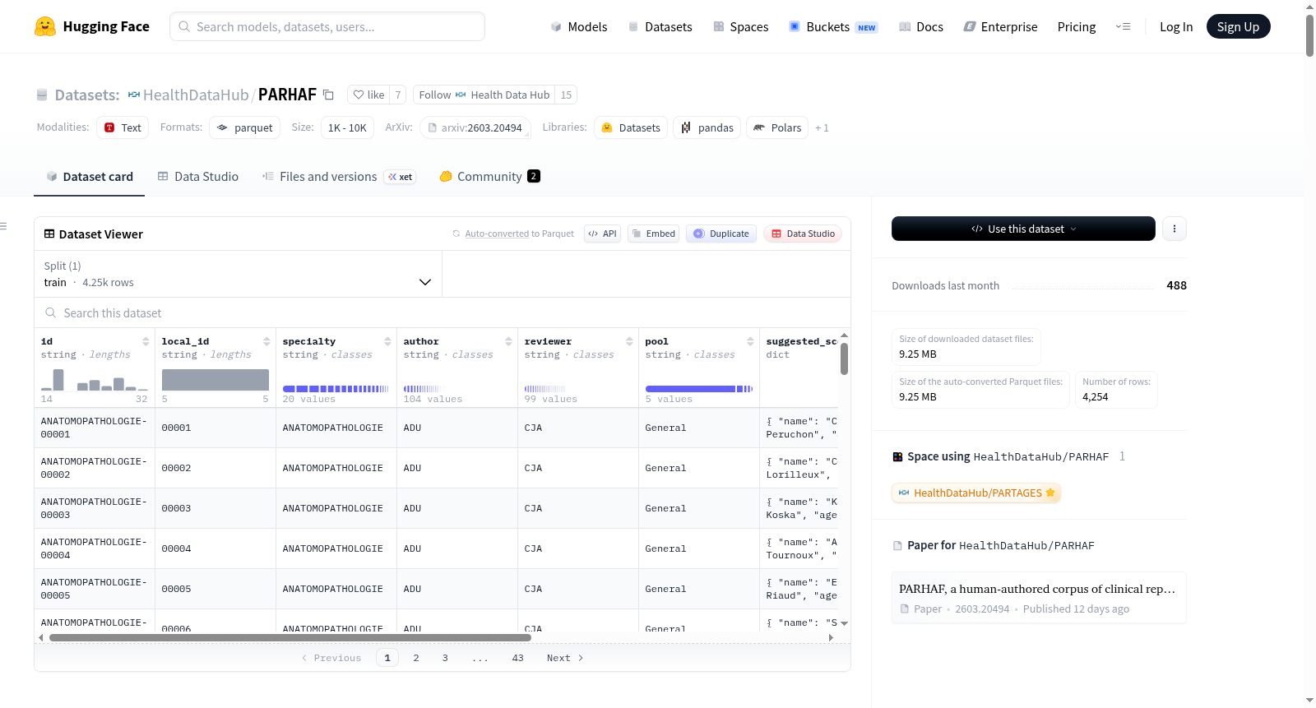Viewport: 1316px width, 708px height.
Task: Click the id lengths histogram
Action: tap(94, 379)
